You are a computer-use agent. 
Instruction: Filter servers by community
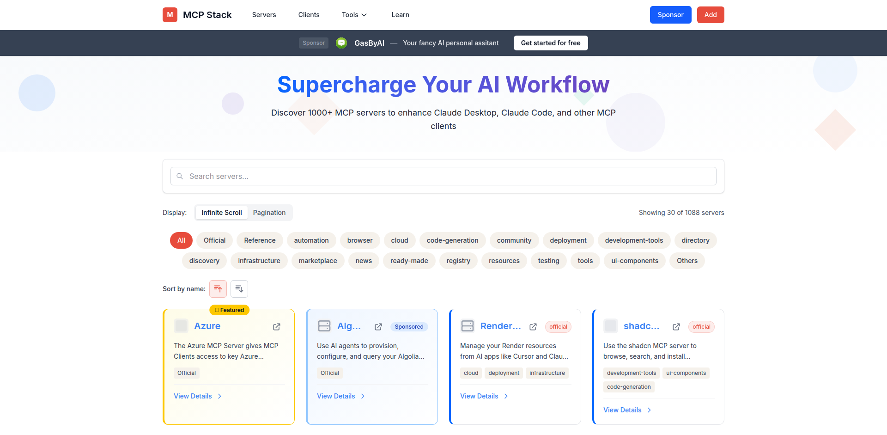tap(514, 240)
